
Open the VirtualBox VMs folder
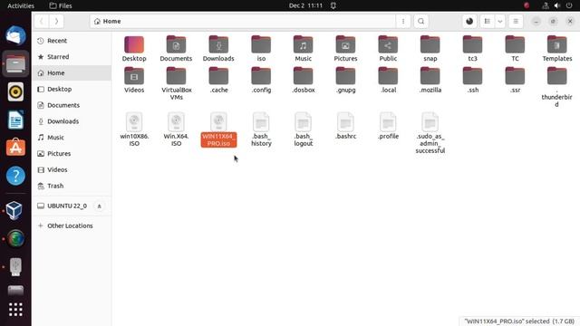point(176,76)
